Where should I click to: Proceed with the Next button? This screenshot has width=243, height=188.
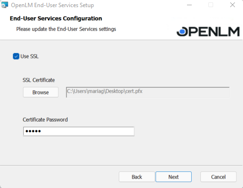[174, 177]
